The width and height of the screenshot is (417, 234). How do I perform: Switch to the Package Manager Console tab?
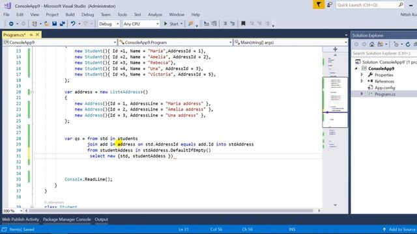pos(66,220)
